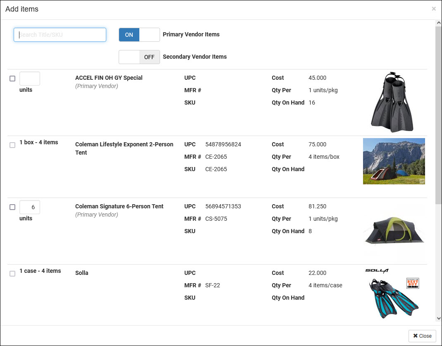The height and width of the screenshot is (346, 442).
Task: Click UPC value 56894571353
Action: 223,206
